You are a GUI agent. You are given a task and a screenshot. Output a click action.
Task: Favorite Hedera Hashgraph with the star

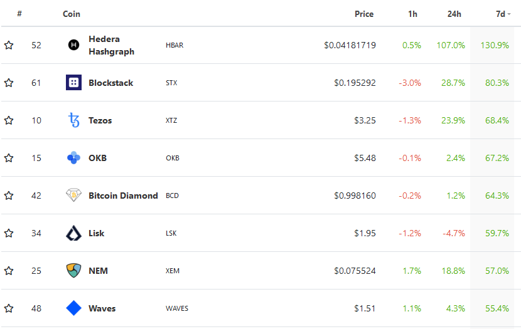(x=9, y=45)
